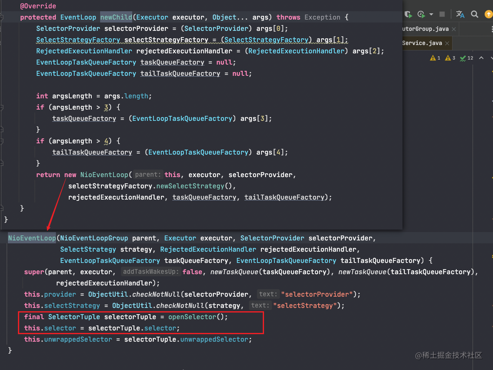Viewport: 493px width, 370px height.
Task: Click taskQueueFactory assignment from args[3]
Action: pos(84,118)
